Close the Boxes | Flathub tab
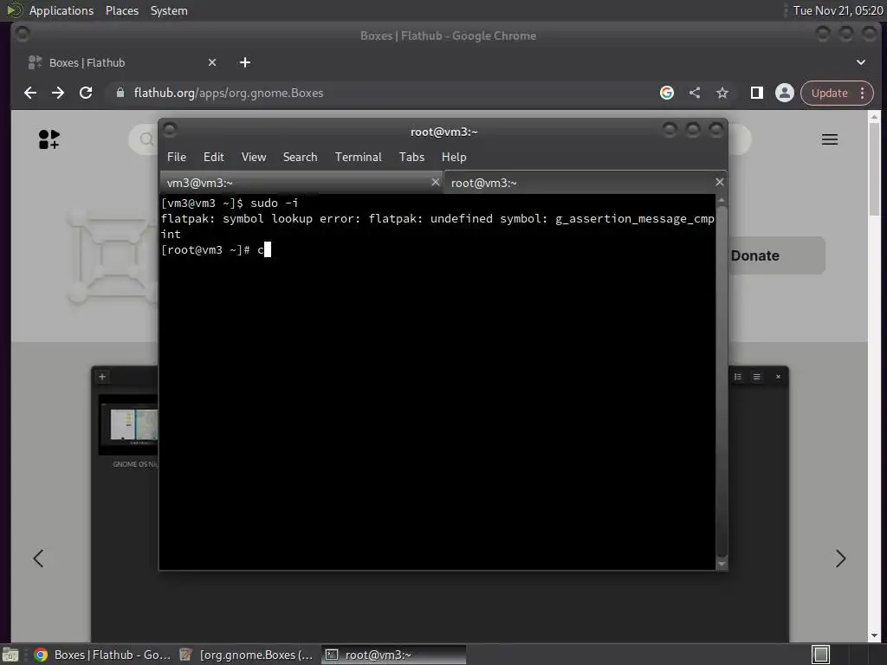This screenshot has width=887, height=665. click(212, 62)
